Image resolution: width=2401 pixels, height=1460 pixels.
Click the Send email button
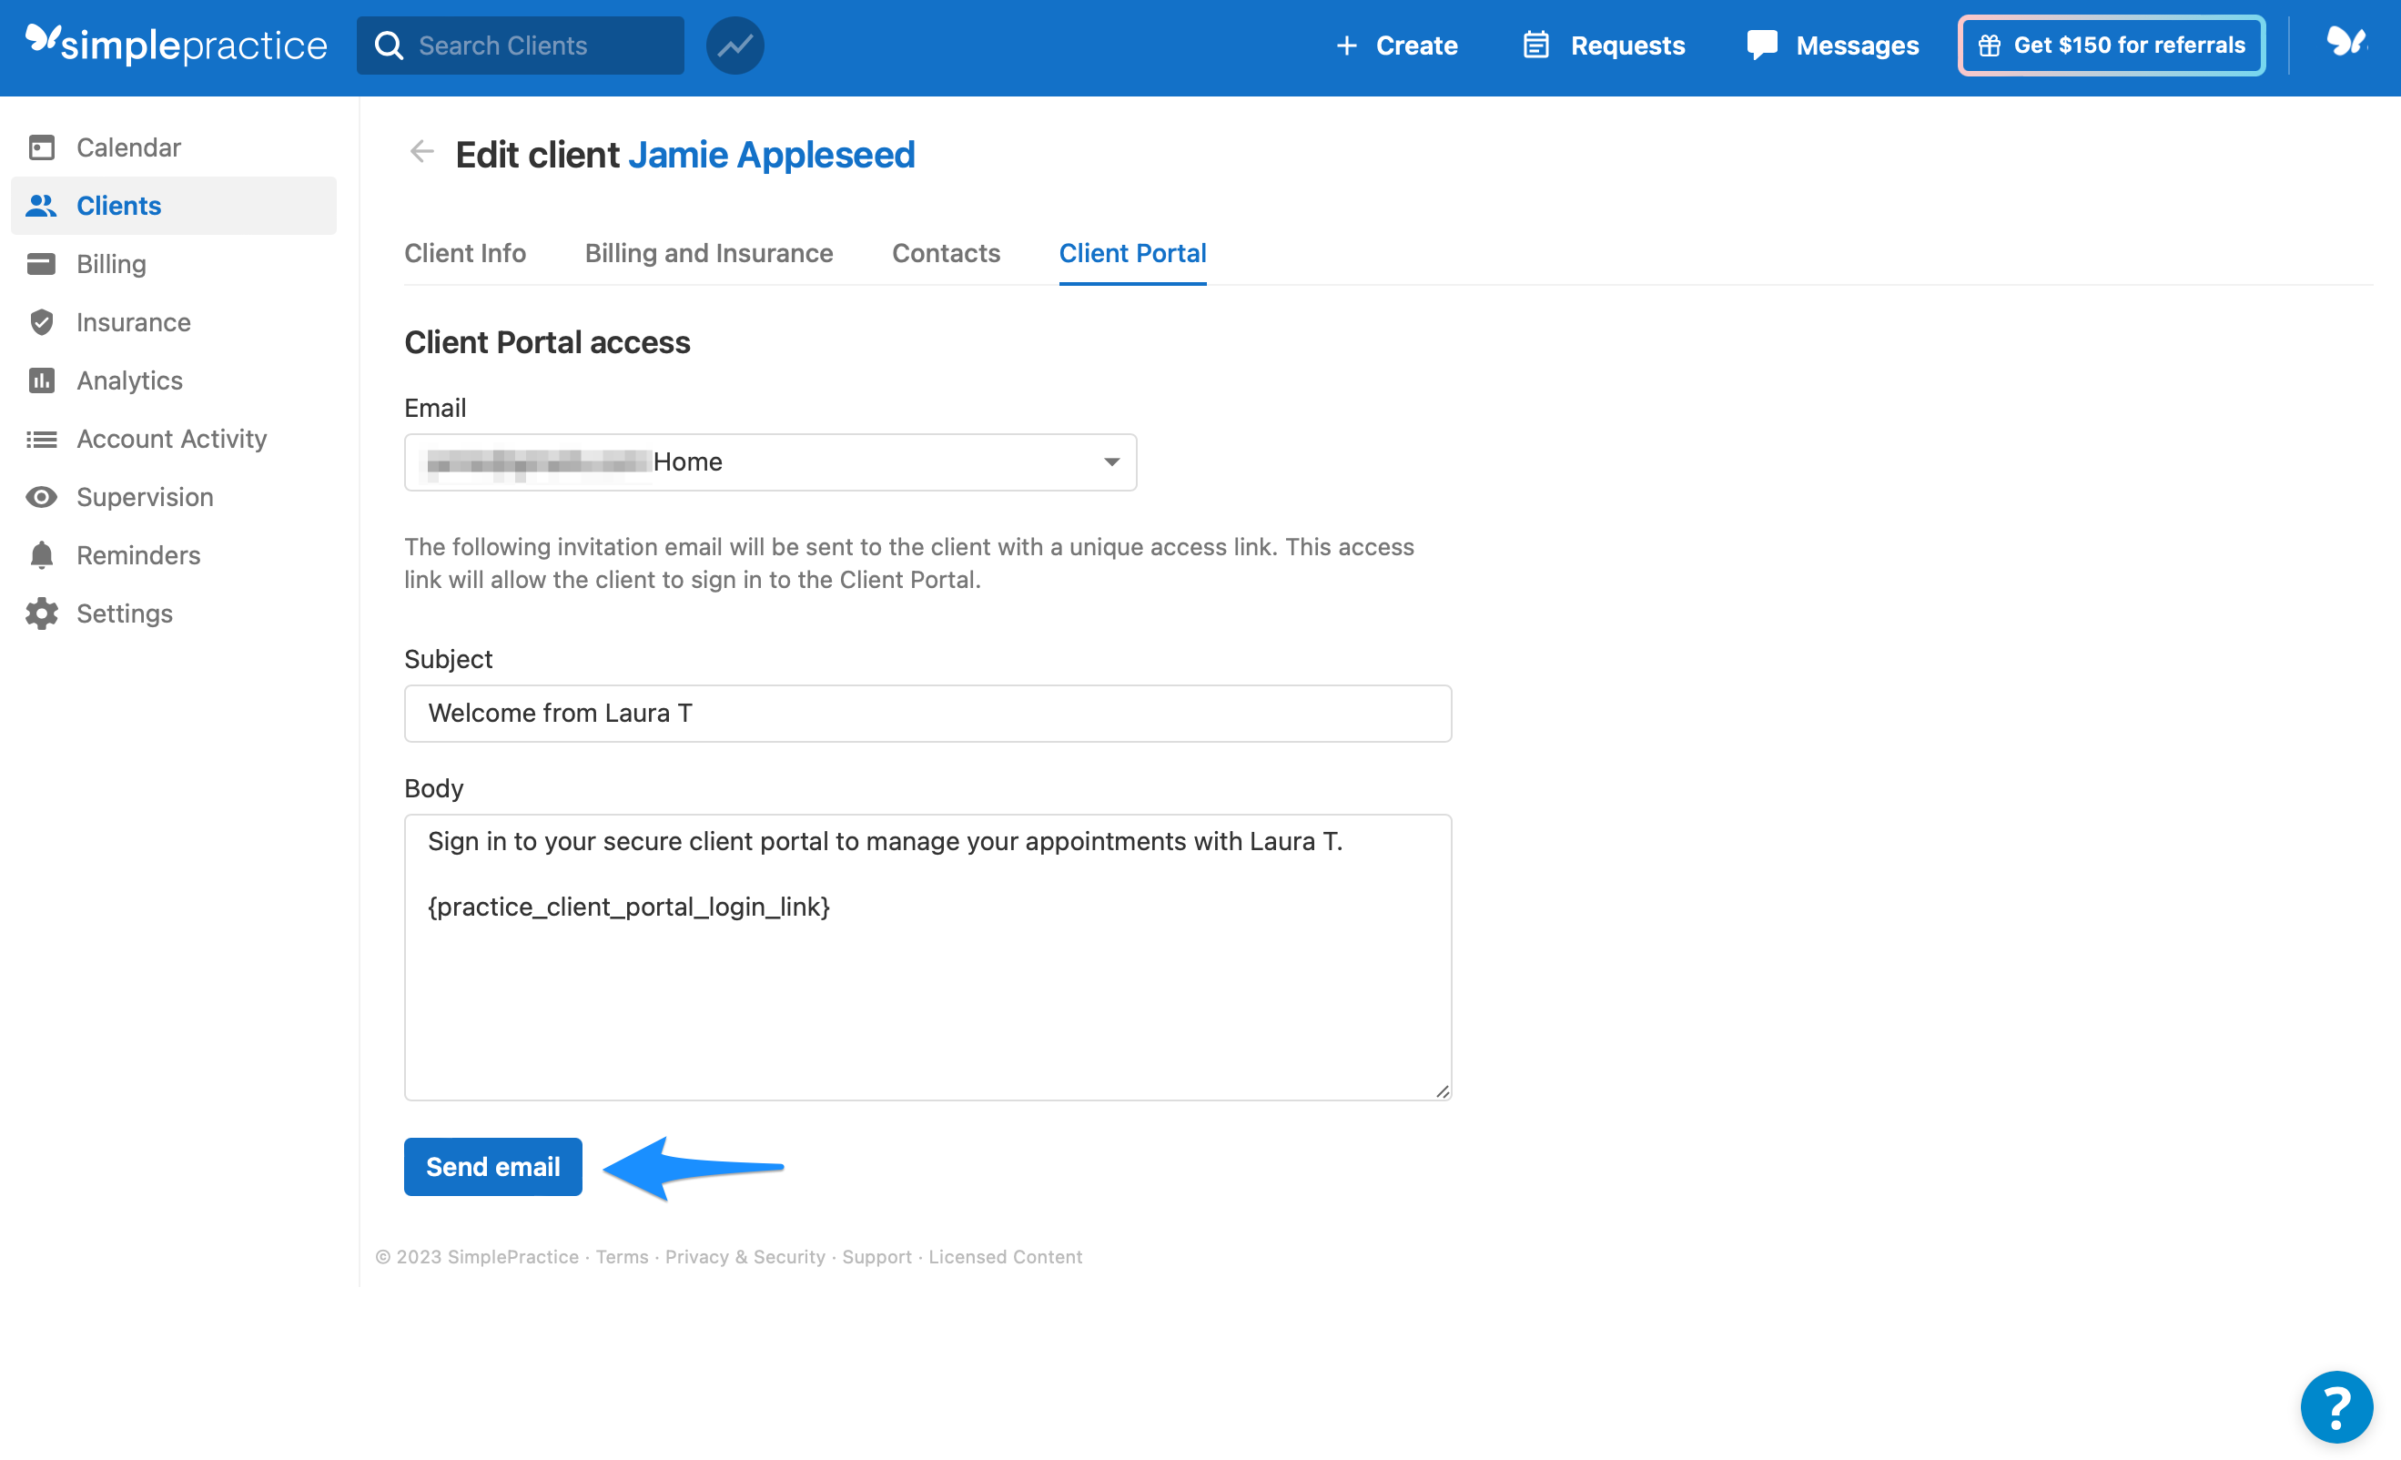(492, 1166)
